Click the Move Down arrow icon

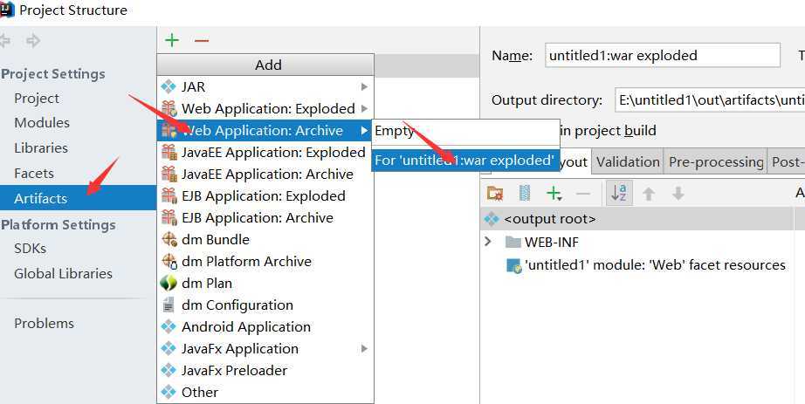(678, 193)
